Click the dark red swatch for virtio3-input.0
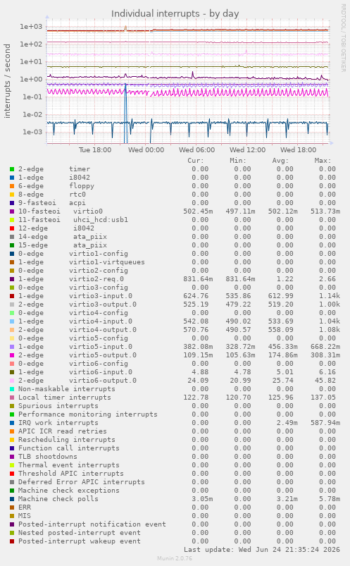This screenshot has width=350, height=566. 12,296
